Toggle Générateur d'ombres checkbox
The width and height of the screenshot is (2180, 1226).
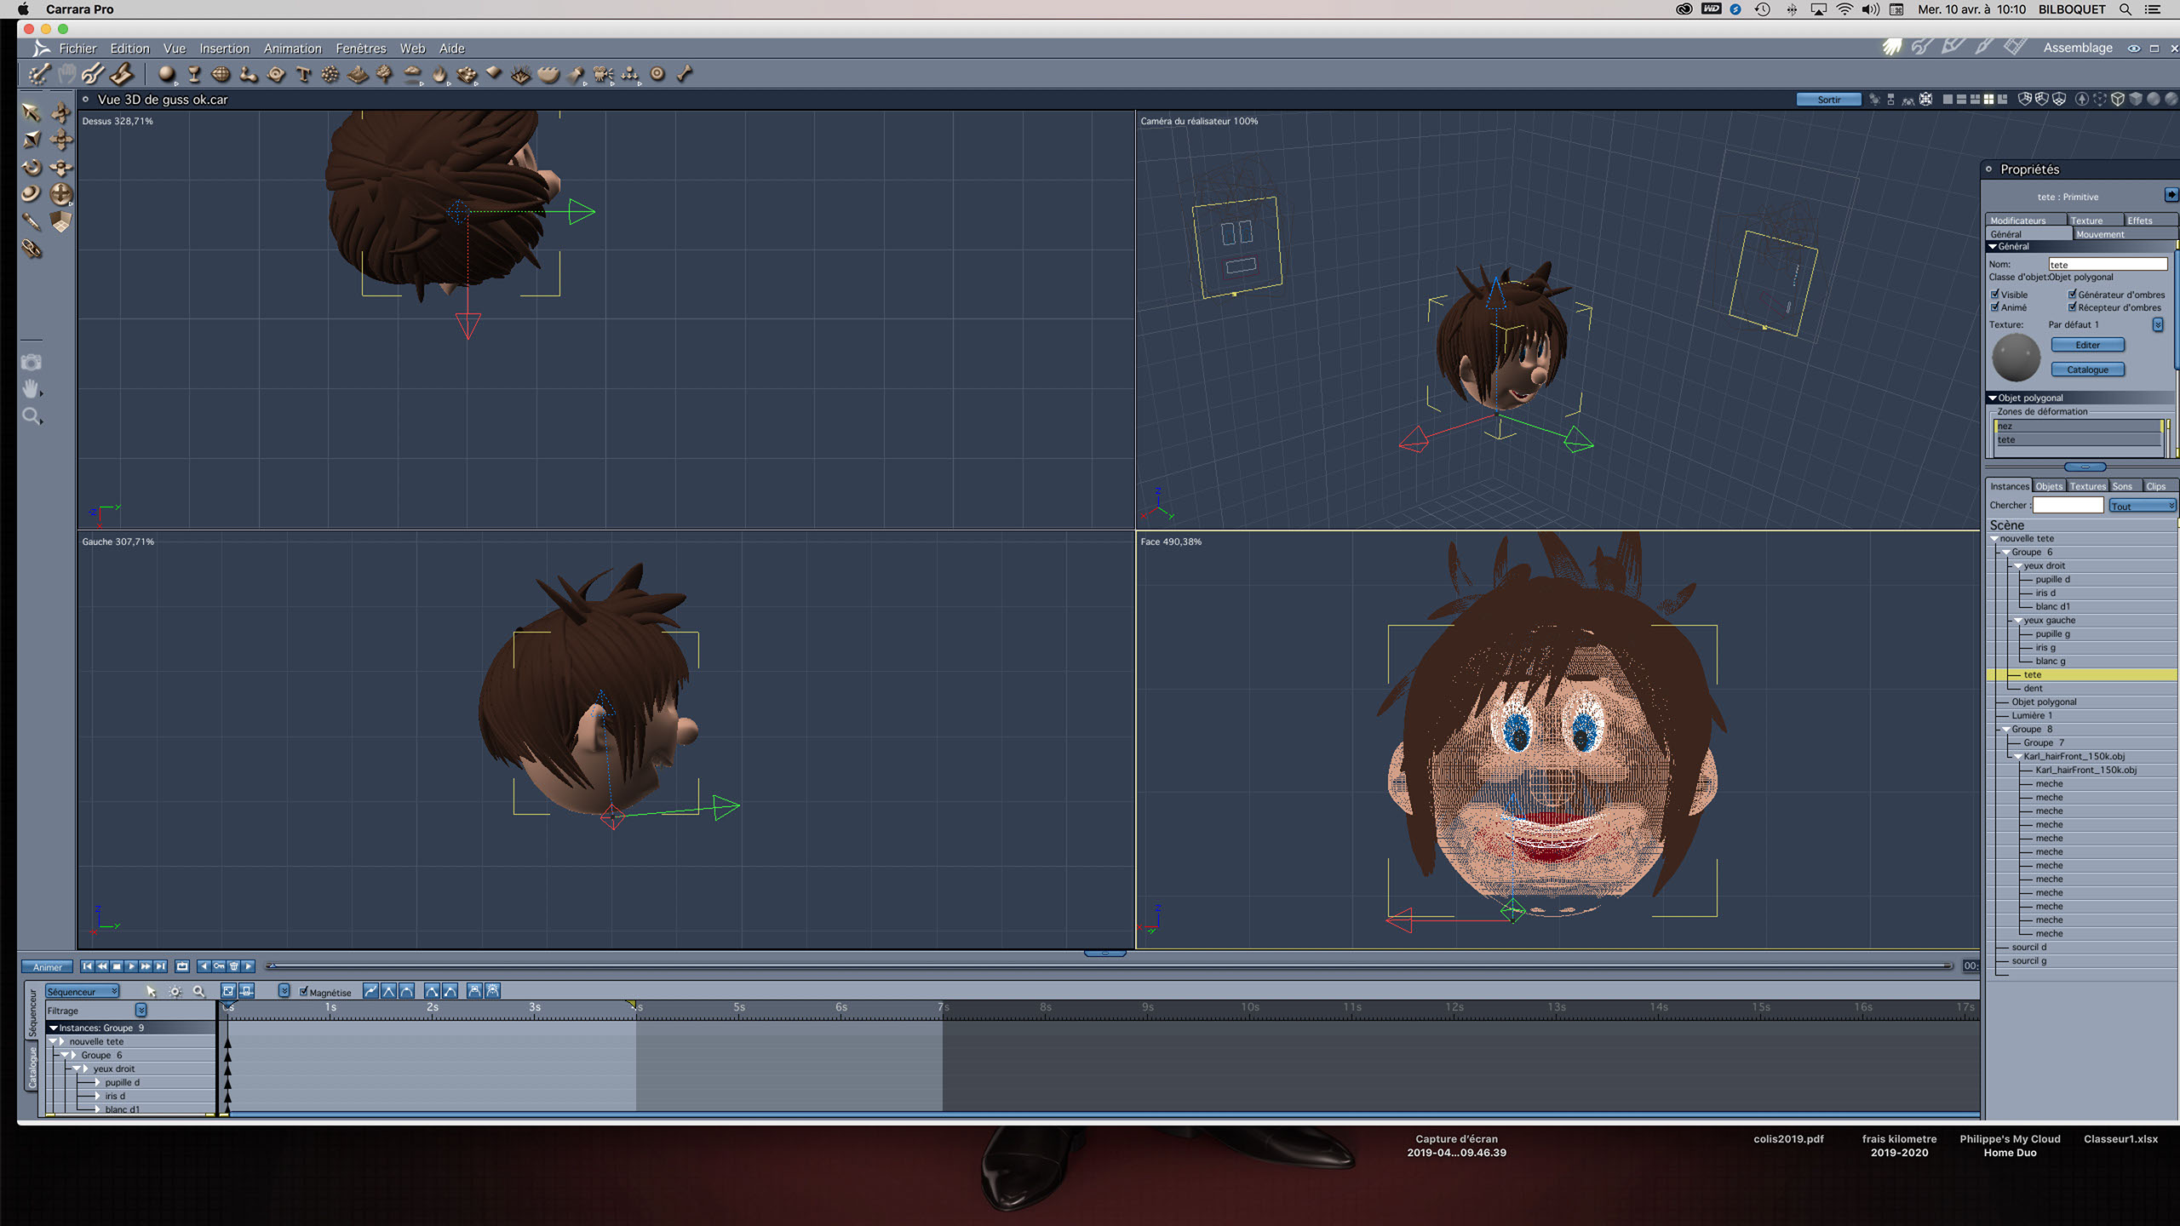(x=2072, y=294)
